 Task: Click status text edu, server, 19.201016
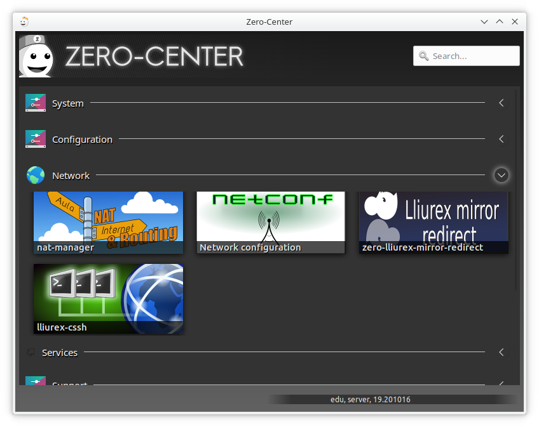tap(370, 400)
